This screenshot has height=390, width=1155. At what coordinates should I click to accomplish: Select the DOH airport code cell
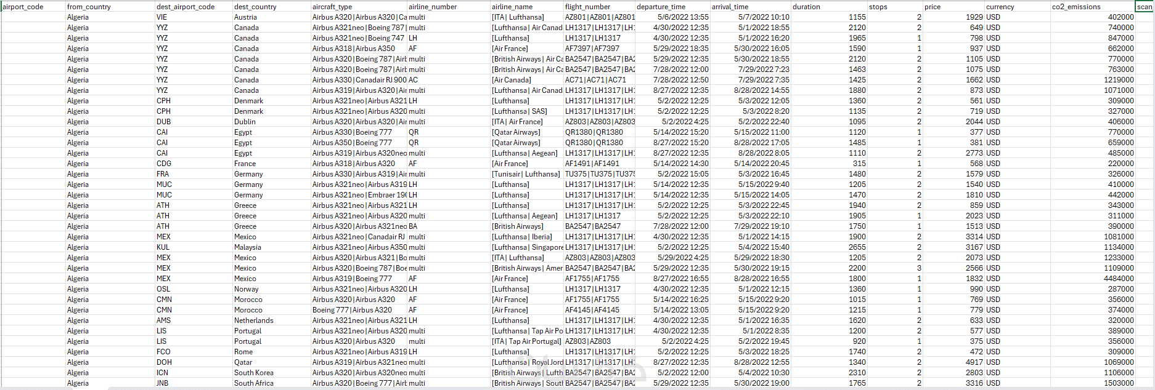pos(194,362)
